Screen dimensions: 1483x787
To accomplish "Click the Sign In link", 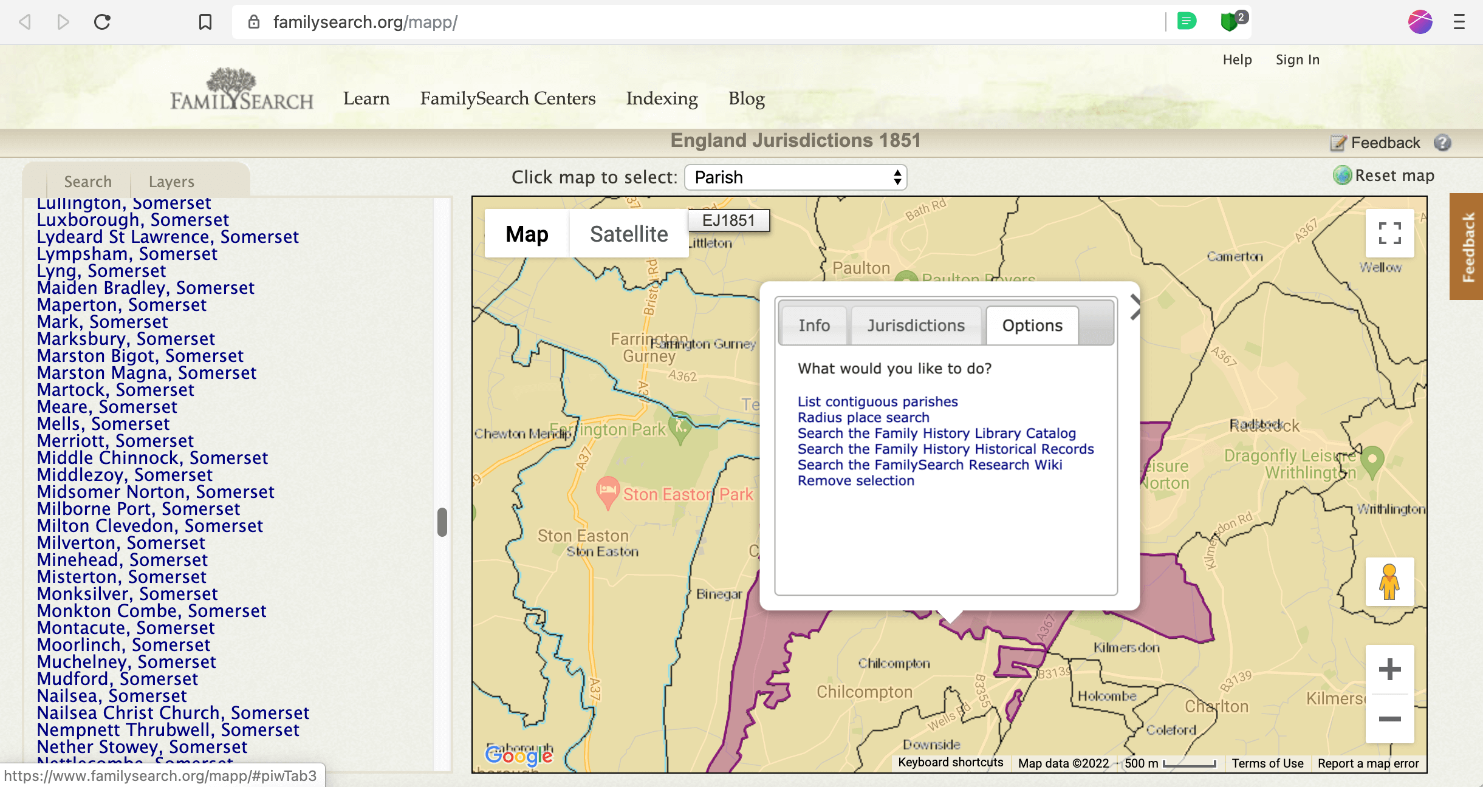I will click(x=1298, y=60).
